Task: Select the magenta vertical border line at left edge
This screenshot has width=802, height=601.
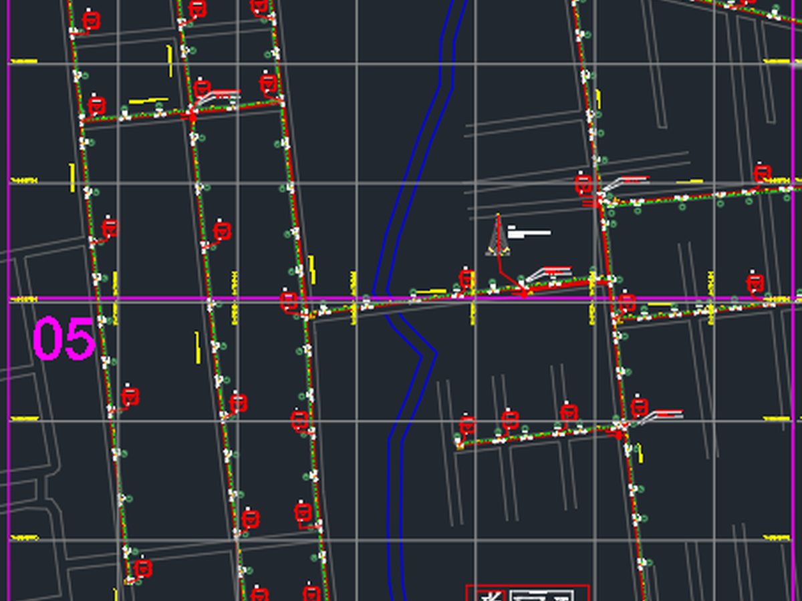Action: coord(8,300)
